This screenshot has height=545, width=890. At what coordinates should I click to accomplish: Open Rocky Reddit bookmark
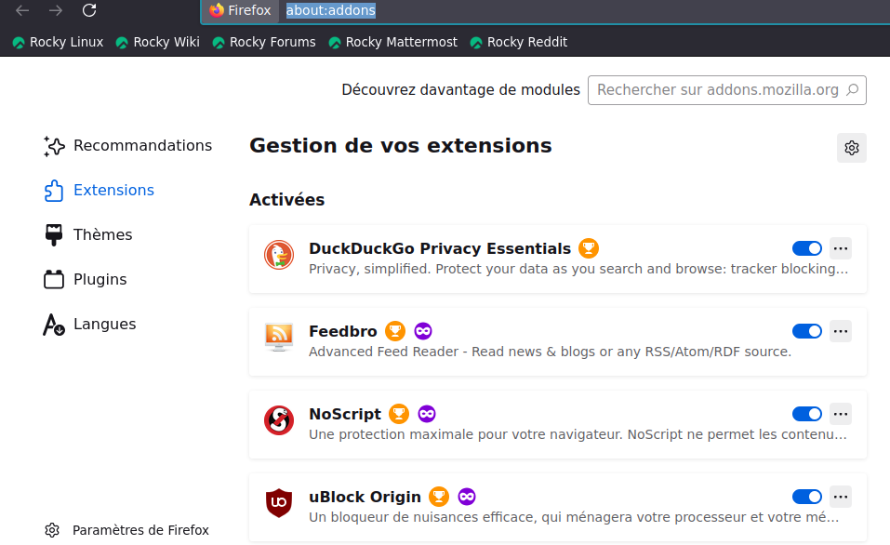pyautogui.click(x=519, y=42)
